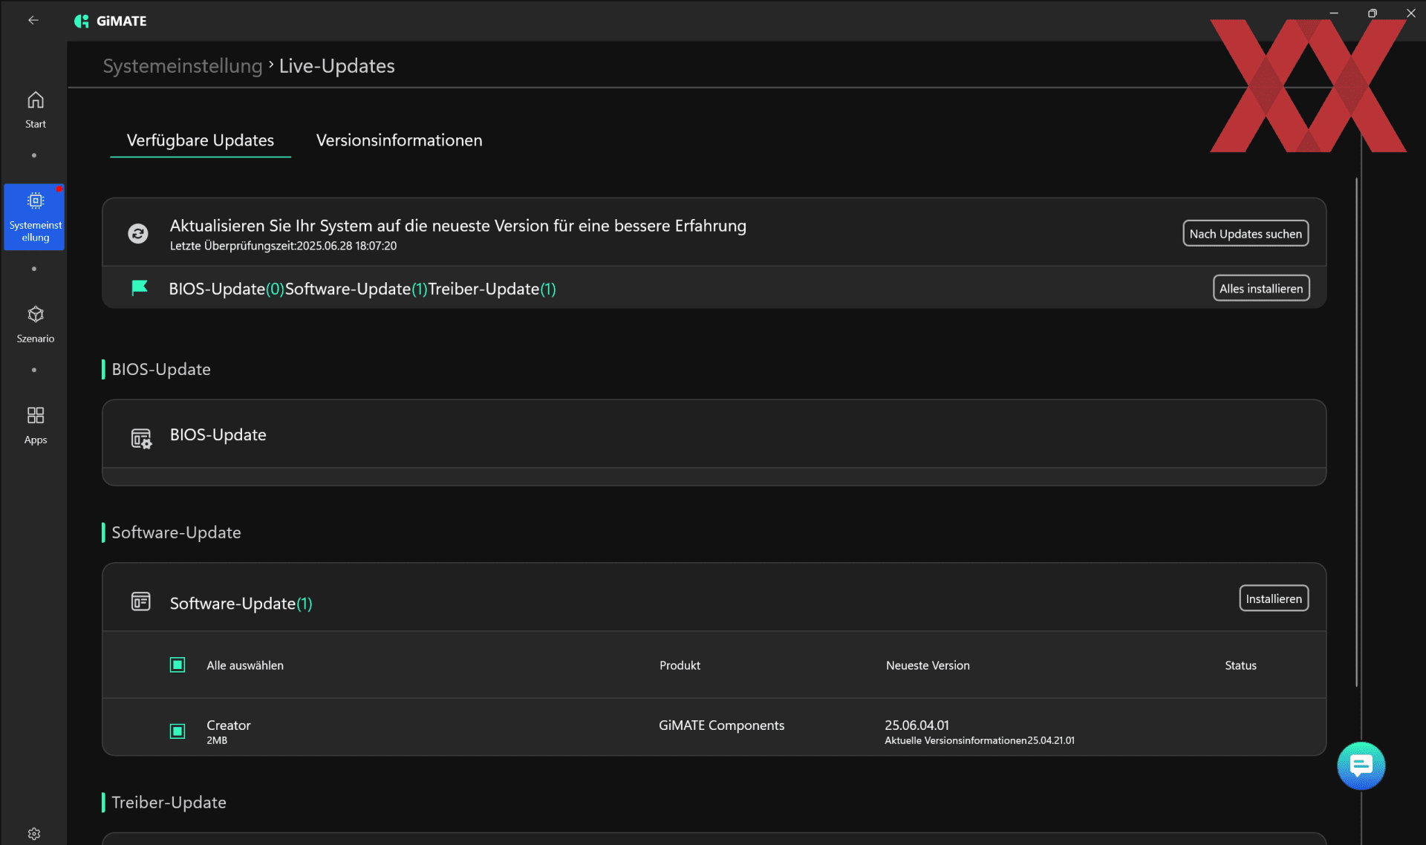The image size is (1426, 845).
Task: Click Software-Update(1) summary text in flag row
Action: point(356,289)
